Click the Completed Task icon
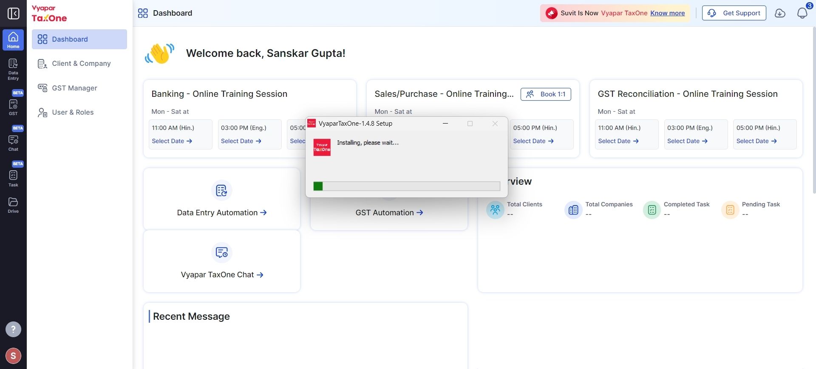 [x=652, y=210]
